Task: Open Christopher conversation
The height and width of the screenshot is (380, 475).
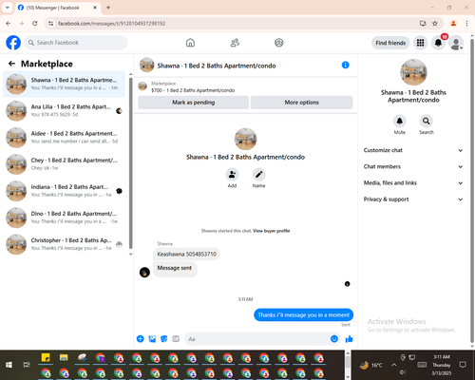Action: coord(64,244)
